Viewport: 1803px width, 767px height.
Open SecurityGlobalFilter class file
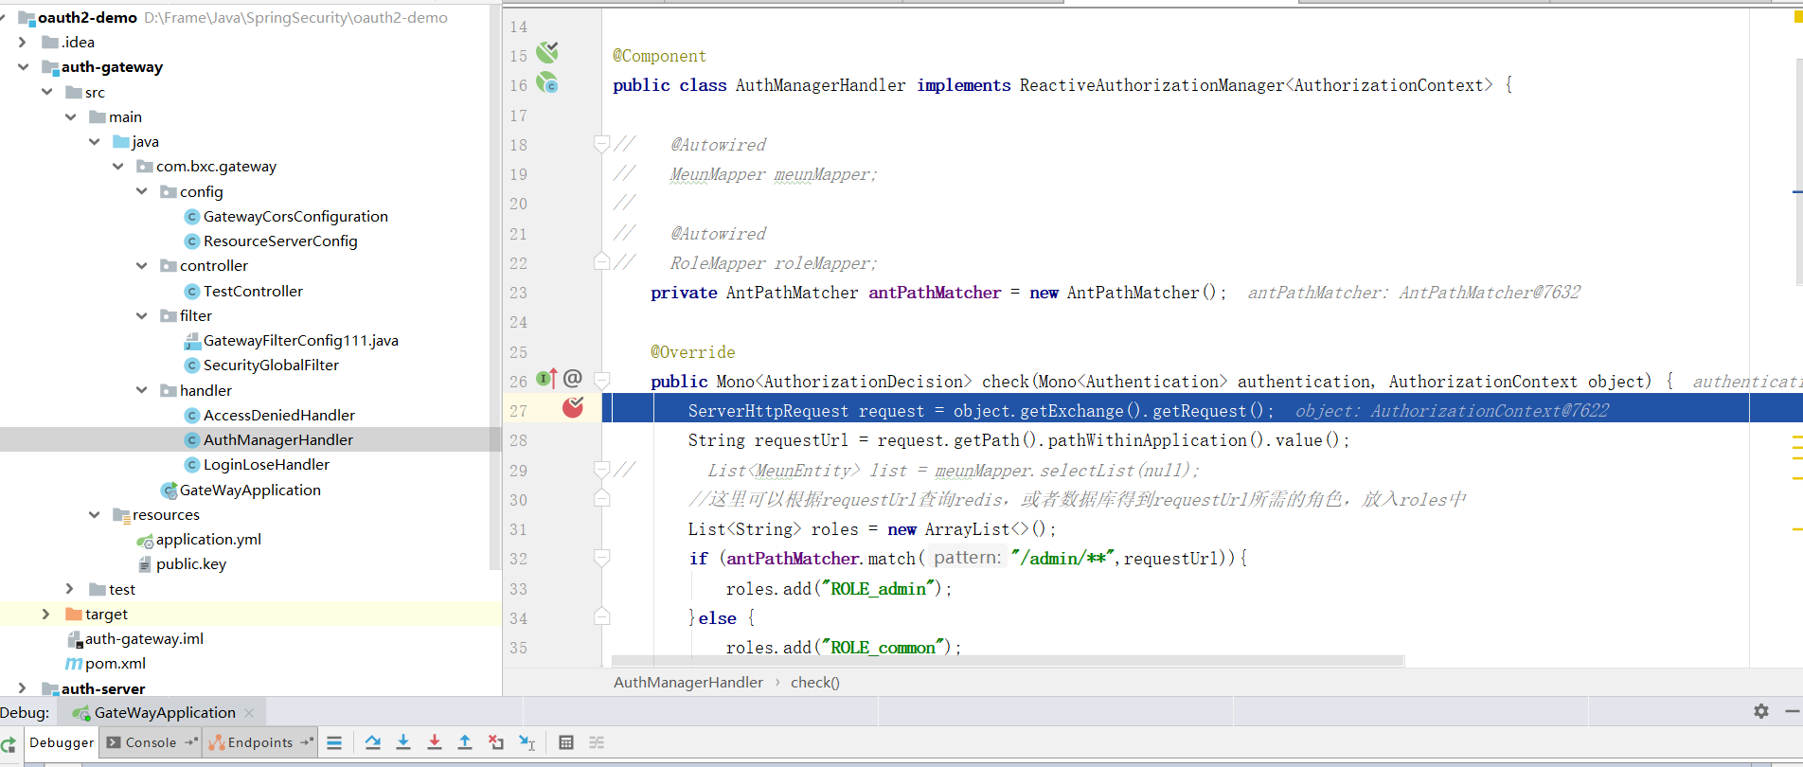coord(271,365)
